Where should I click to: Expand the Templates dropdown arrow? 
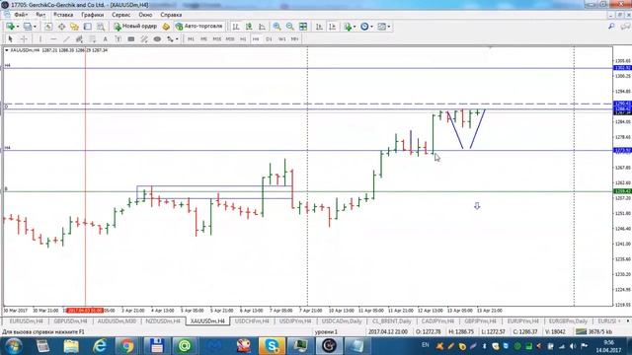388,27
